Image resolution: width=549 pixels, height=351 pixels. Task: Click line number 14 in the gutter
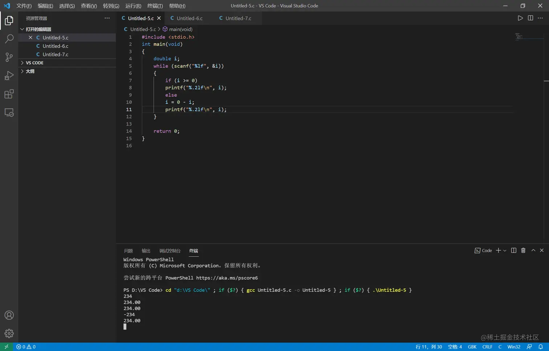point(129,131)
